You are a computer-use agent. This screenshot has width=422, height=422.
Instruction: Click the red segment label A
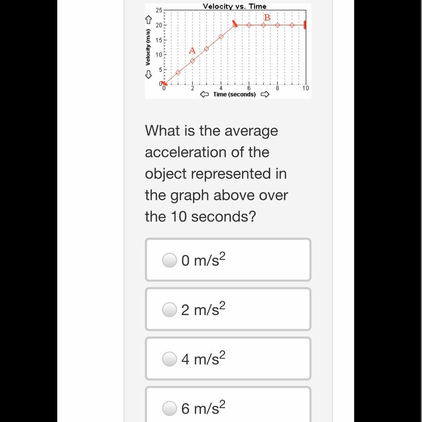click(192, 51)
